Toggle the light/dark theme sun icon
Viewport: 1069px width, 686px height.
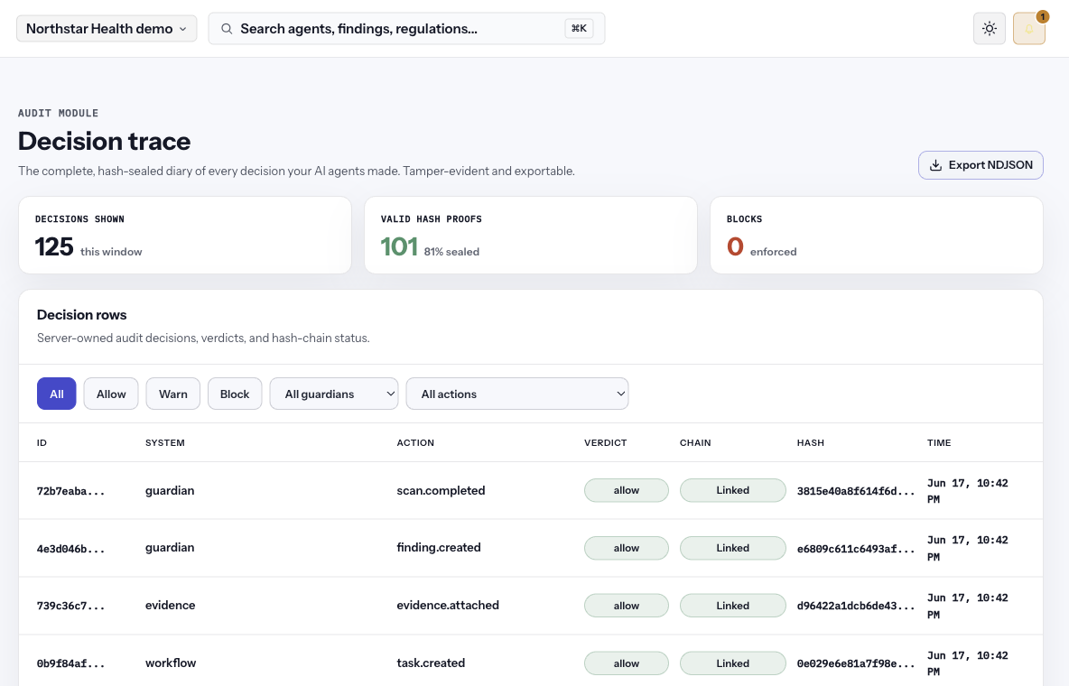pos(990,29)
